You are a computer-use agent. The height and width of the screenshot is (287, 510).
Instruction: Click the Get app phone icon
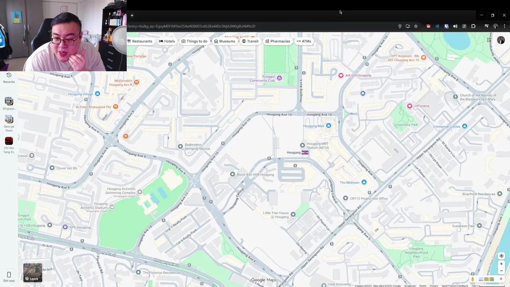(x=9, y=275)
